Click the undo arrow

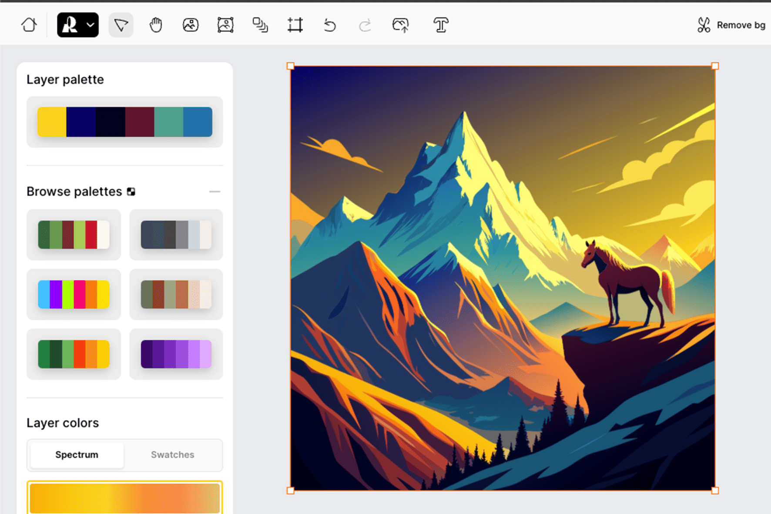click(330, 25)
